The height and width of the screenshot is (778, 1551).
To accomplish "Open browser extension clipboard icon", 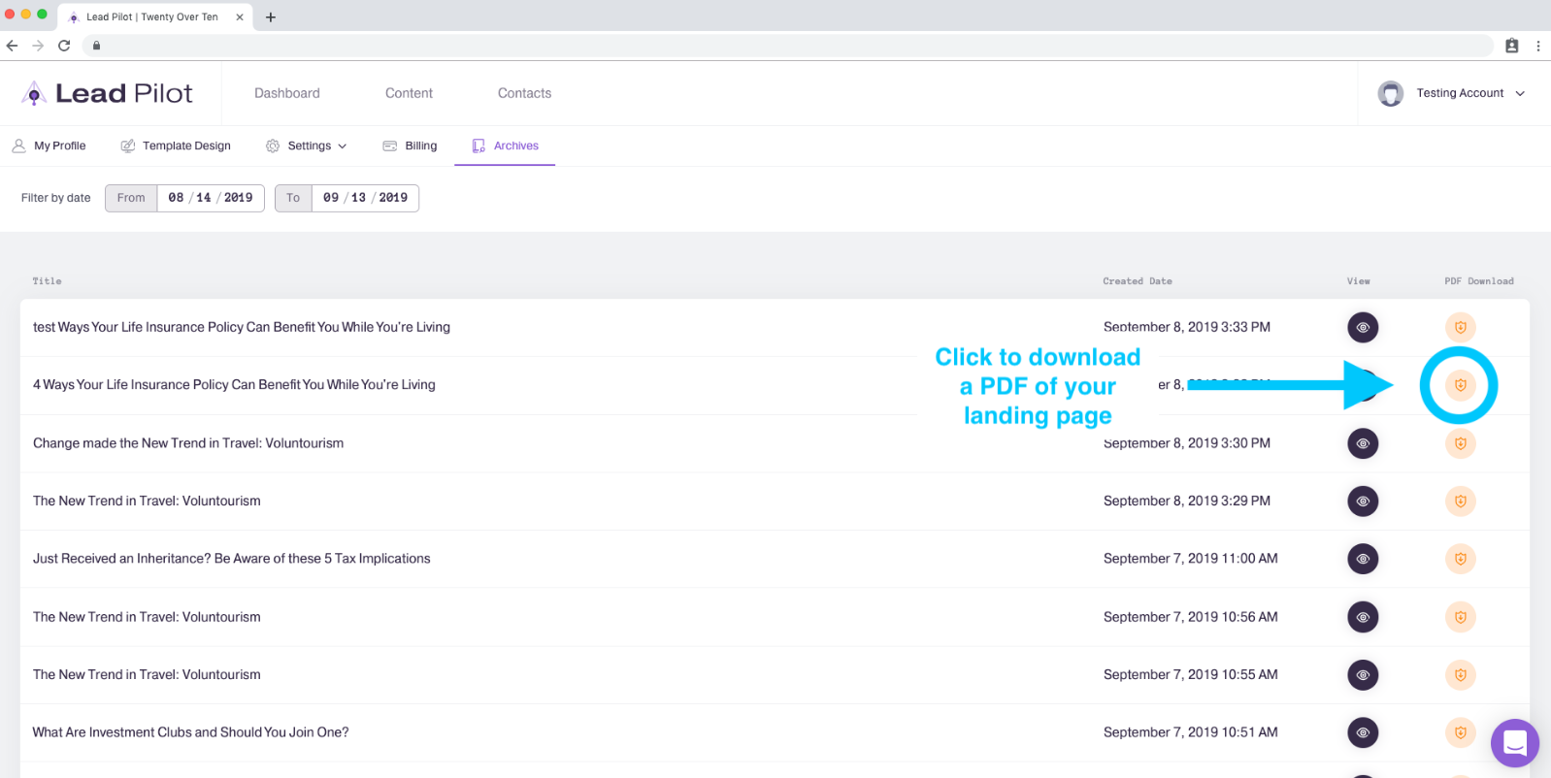I will 1511,46.
